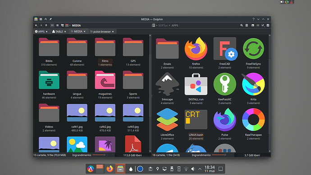
Task: Open the search magnifier in the toolbar
Action: (x=242, y=25)
